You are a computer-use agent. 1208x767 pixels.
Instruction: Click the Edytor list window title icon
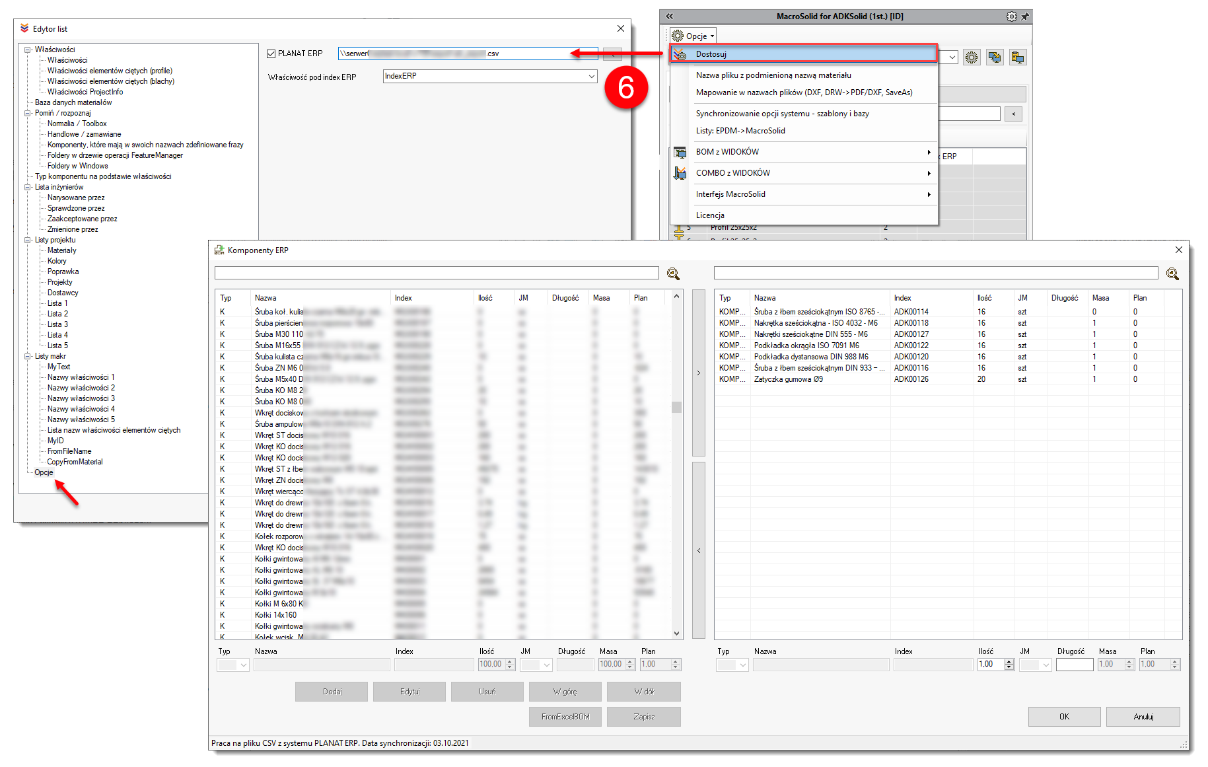pos(24,28)
